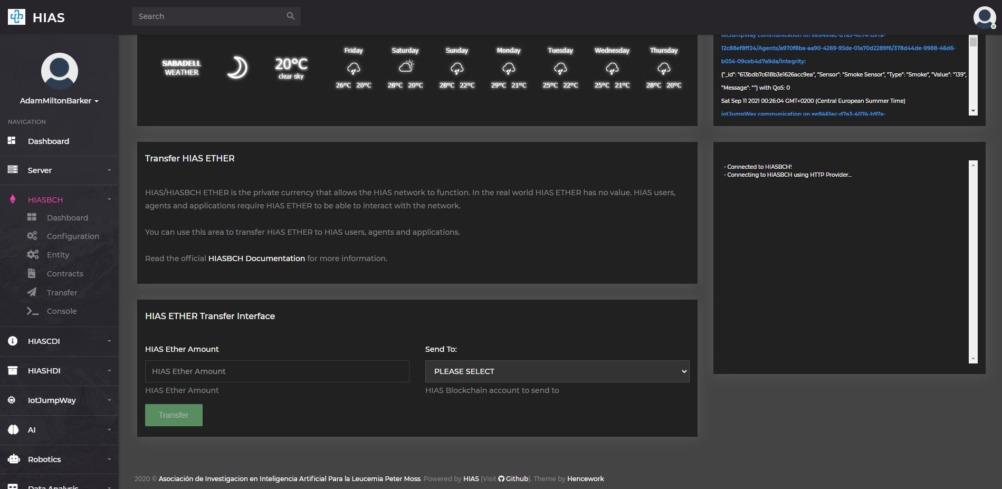Click the IoT log scrollbar down arrow
Image resolution: width=1002 pixels, height=489 pixels.
point(973,111)
